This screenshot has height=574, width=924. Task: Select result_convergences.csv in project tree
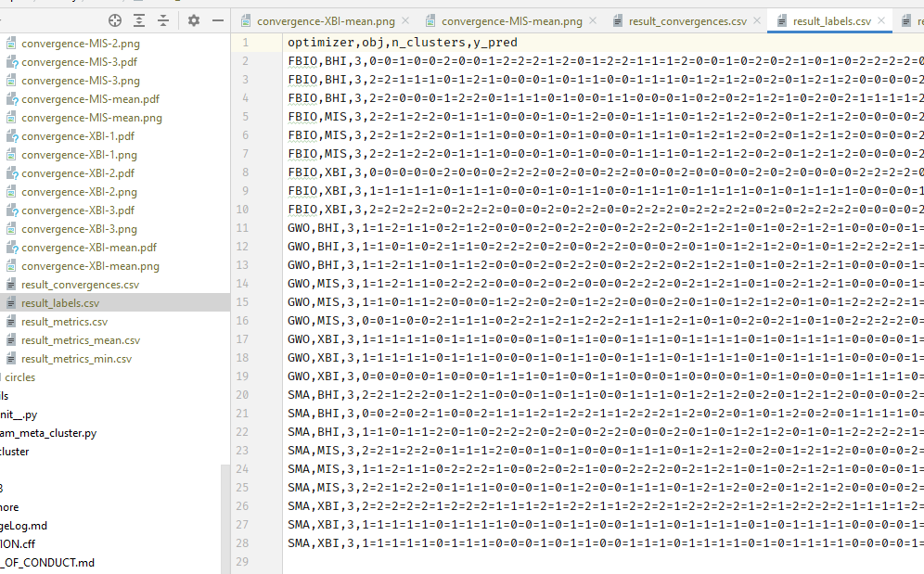point(80,285)
